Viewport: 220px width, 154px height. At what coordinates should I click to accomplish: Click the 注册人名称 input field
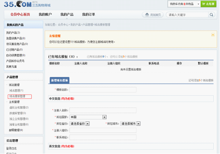[103, 110]
